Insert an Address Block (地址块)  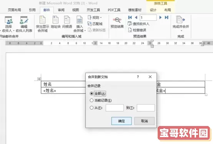tap(56, 22)
